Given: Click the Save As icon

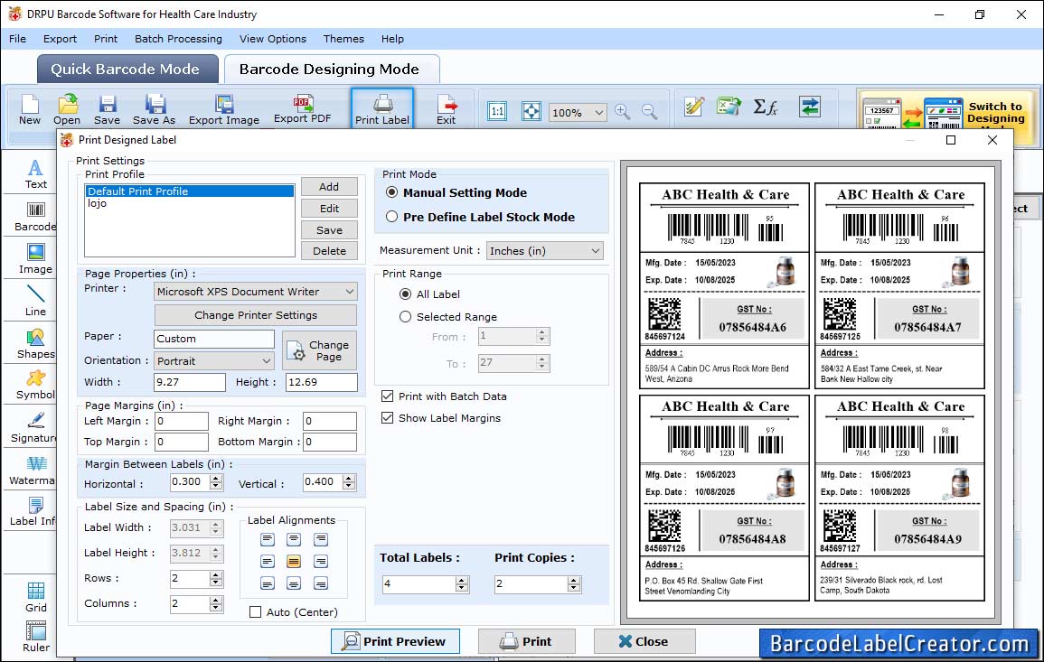Looking at the screenshot, I should pos(154,109).
